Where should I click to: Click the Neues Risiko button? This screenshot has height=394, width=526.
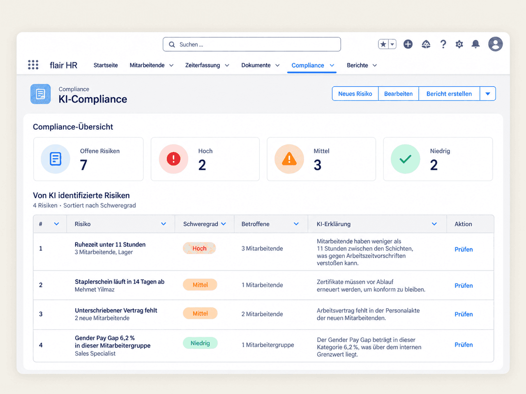(x=355, y=94)
